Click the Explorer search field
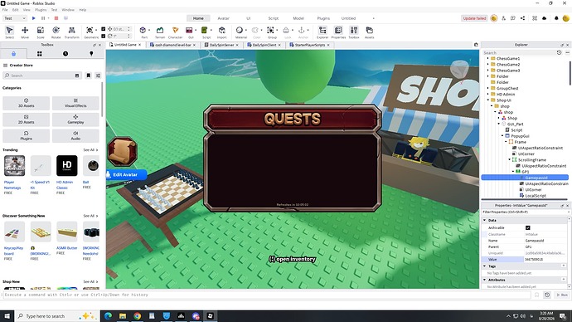This screenshot has height=322, width=572. click(518, 52)
